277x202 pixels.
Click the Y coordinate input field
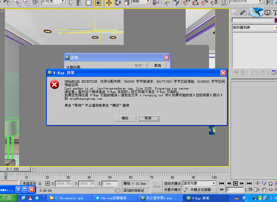tap(86, 184)
